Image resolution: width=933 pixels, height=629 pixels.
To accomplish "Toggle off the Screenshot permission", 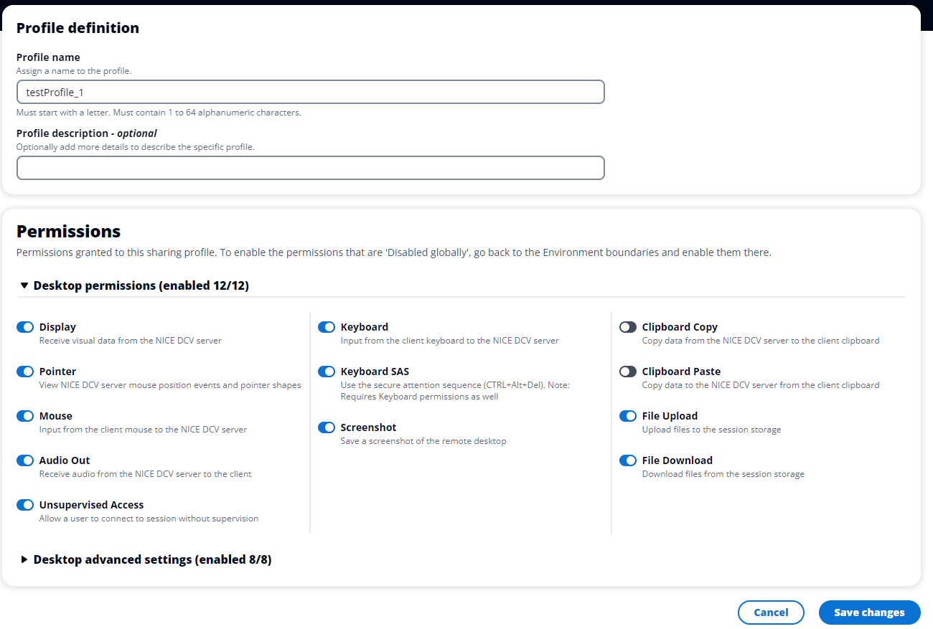I will pyautogui.click(x=327, y=427).
